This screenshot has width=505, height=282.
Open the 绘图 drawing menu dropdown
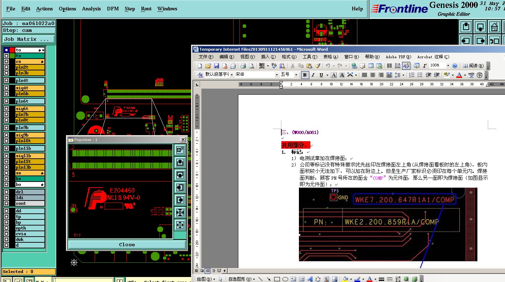(x=206, y=279)
